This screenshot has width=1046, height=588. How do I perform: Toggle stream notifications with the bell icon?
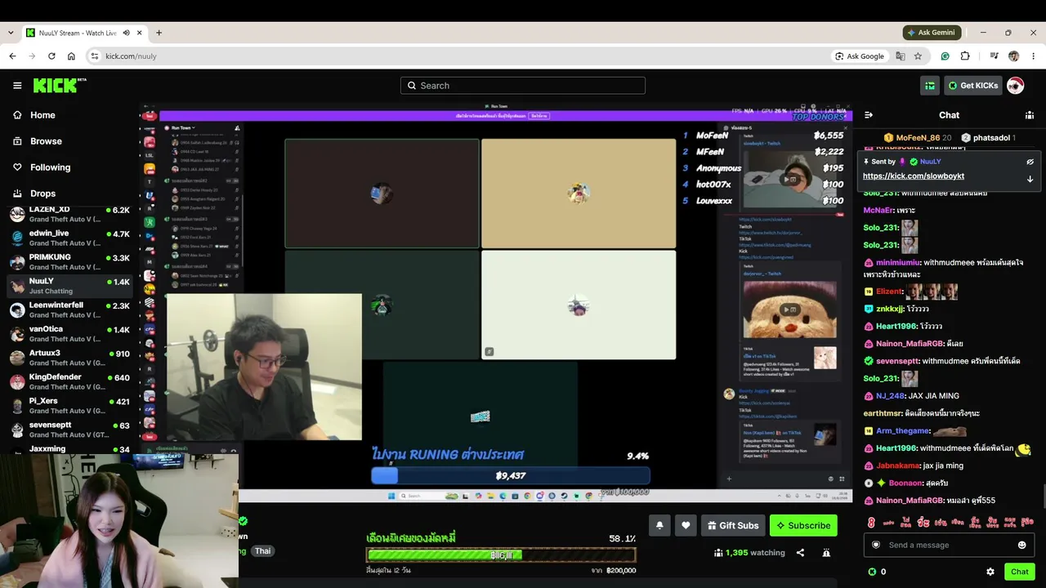(659, 525)
